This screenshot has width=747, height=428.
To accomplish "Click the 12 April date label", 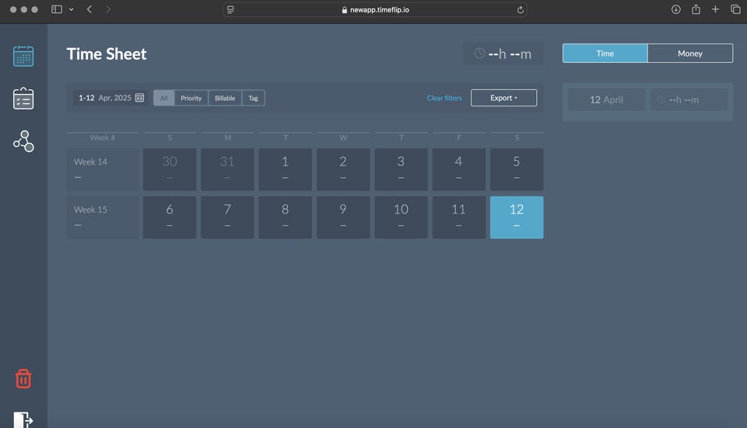I will [x=606, y=99].
